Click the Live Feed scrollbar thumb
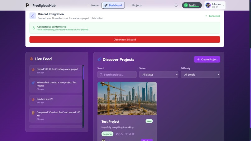The width and height of the screenshot is (251, 141). point(83,73)
